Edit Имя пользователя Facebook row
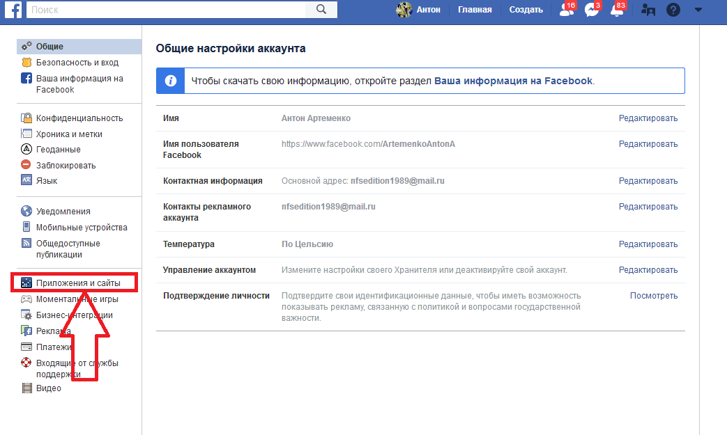The height and width of the screenshot is (435, 727). [x=648, y=144]
